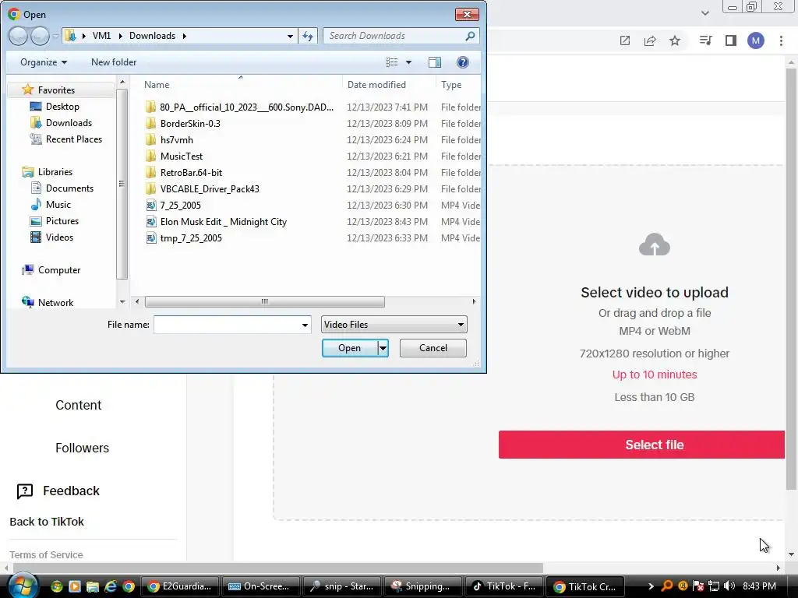The image size is (798, 598).
Task: Select Computer in navigation pane
Action: 51,270
